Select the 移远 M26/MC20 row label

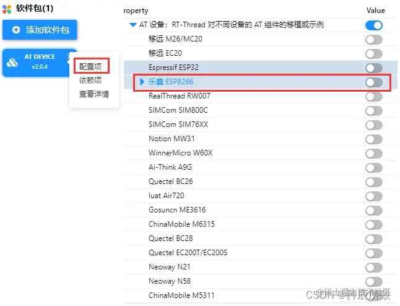point(175,39)
